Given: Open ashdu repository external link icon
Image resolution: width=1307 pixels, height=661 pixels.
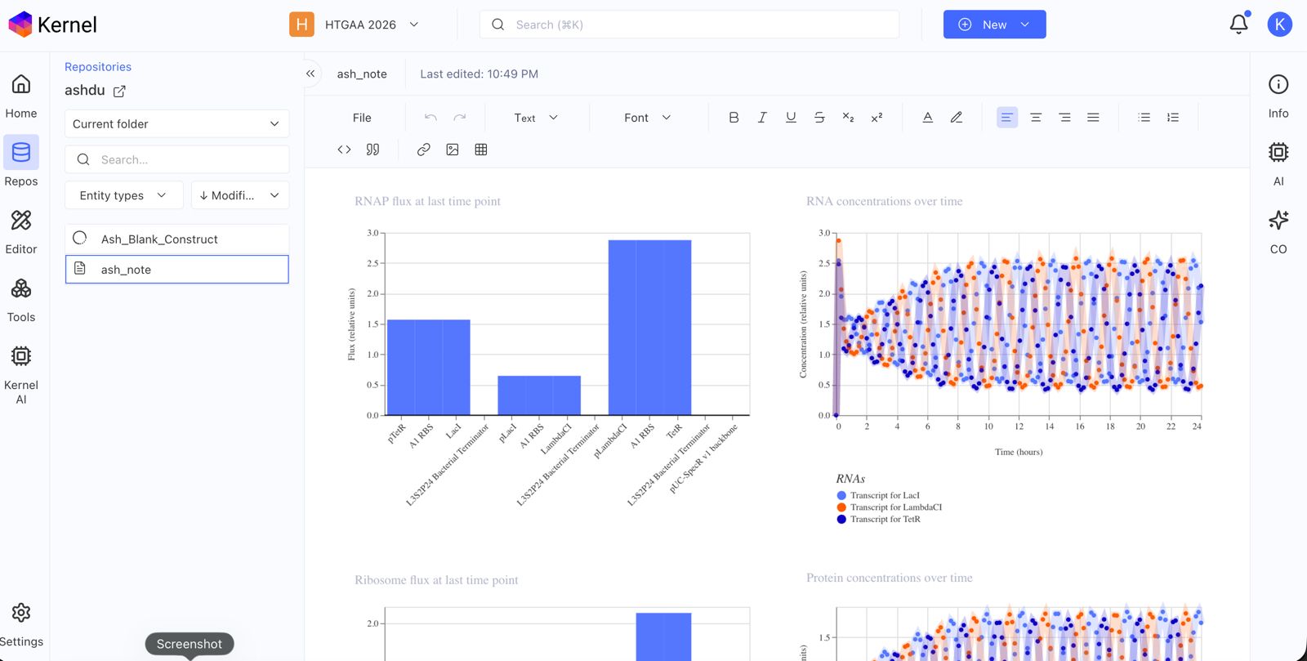Looking at the screenshot, I should click(119, 91).
